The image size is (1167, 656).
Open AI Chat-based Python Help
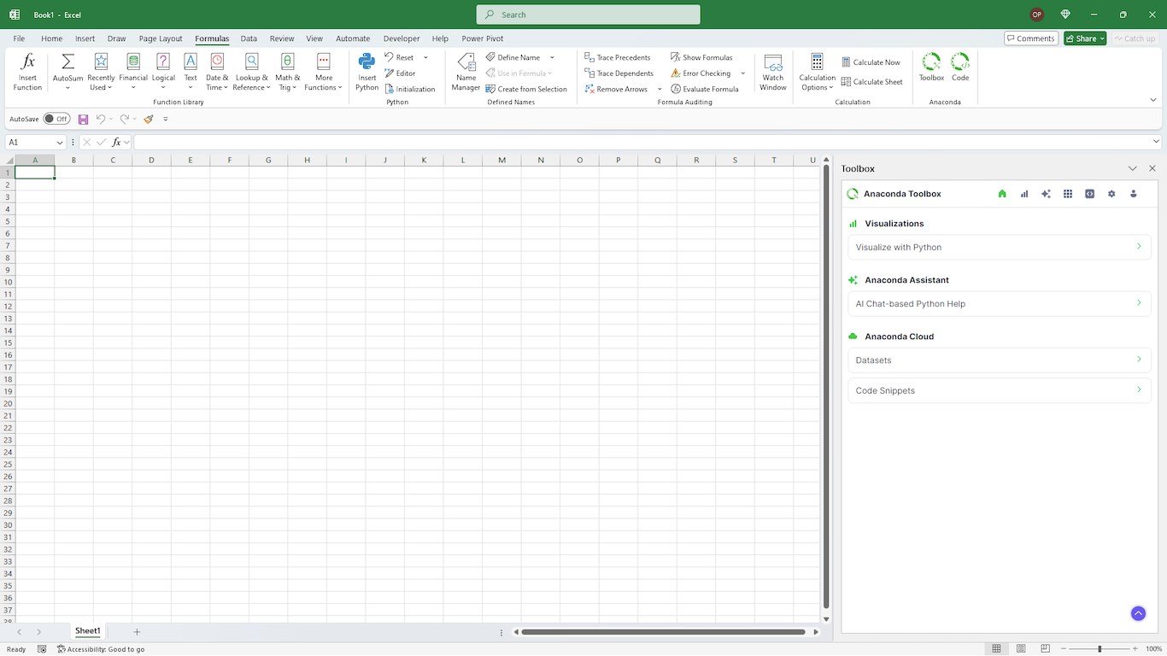[x=1000, y=304]
